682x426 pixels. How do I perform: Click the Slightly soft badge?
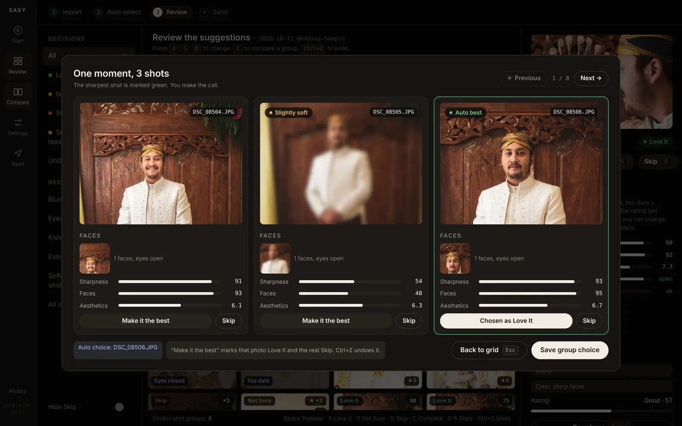click(x=289, y=112)
